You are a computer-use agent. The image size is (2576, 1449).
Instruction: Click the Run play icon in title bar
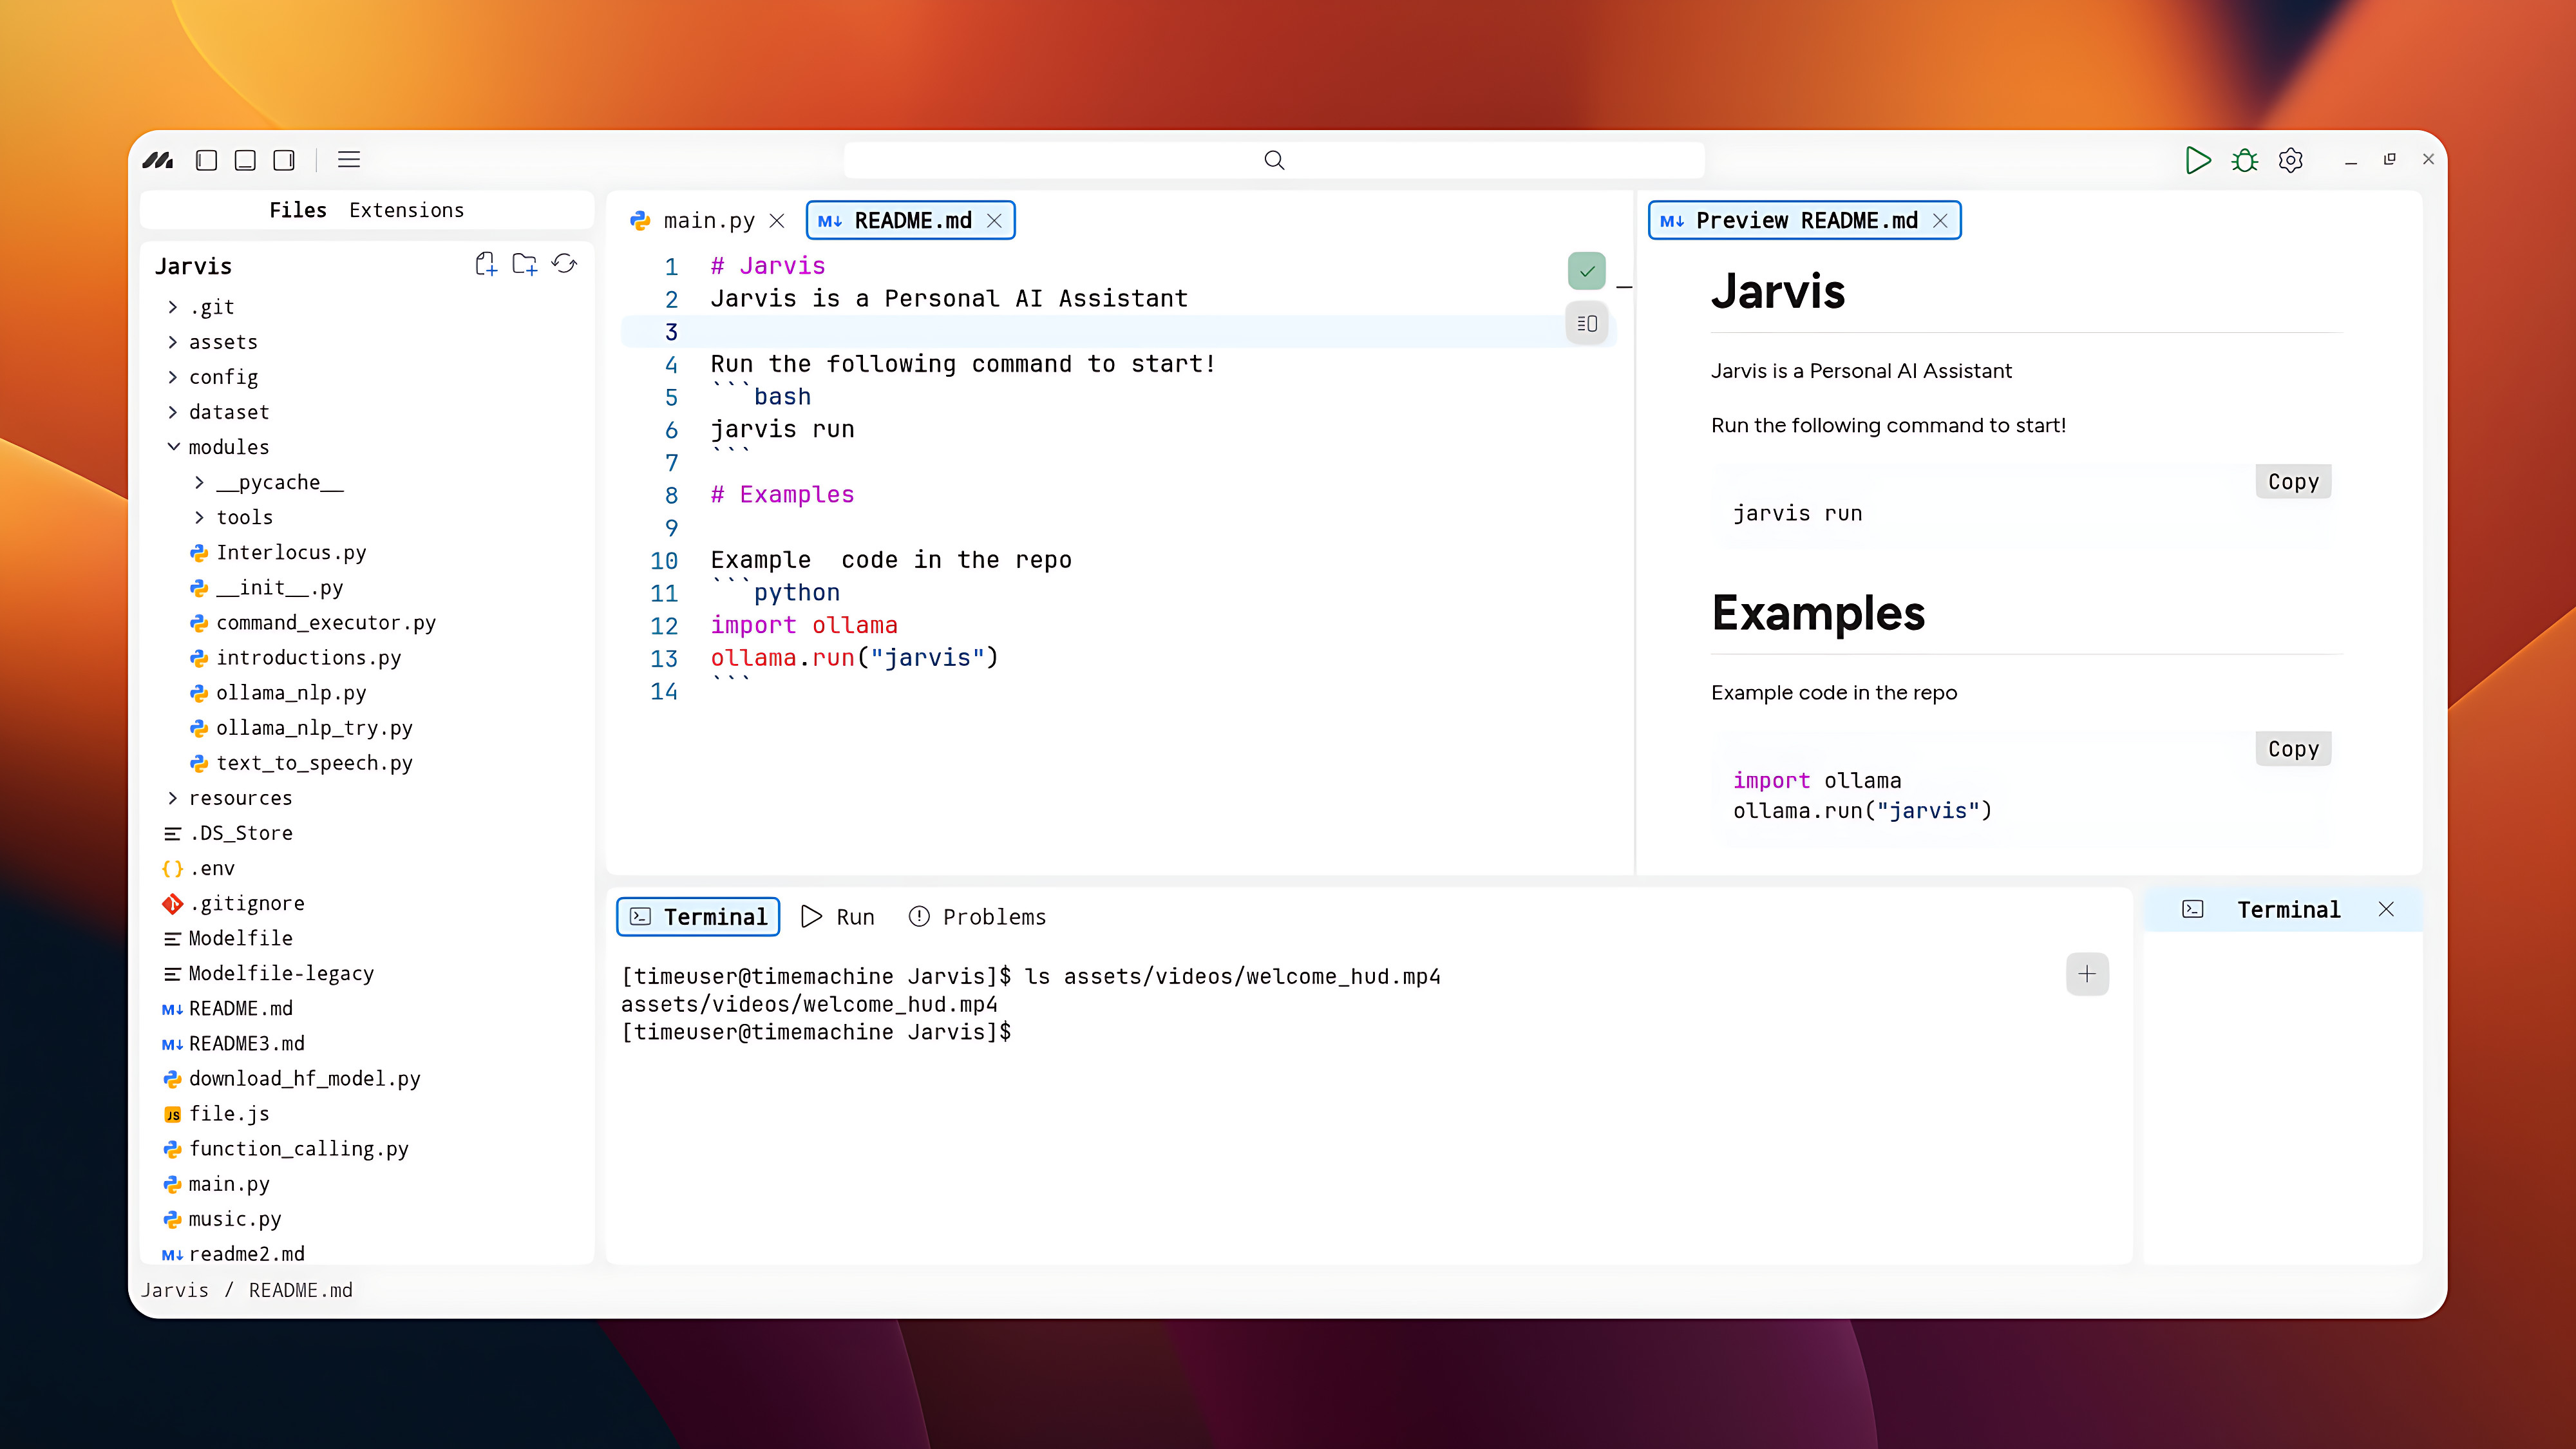2197,160
